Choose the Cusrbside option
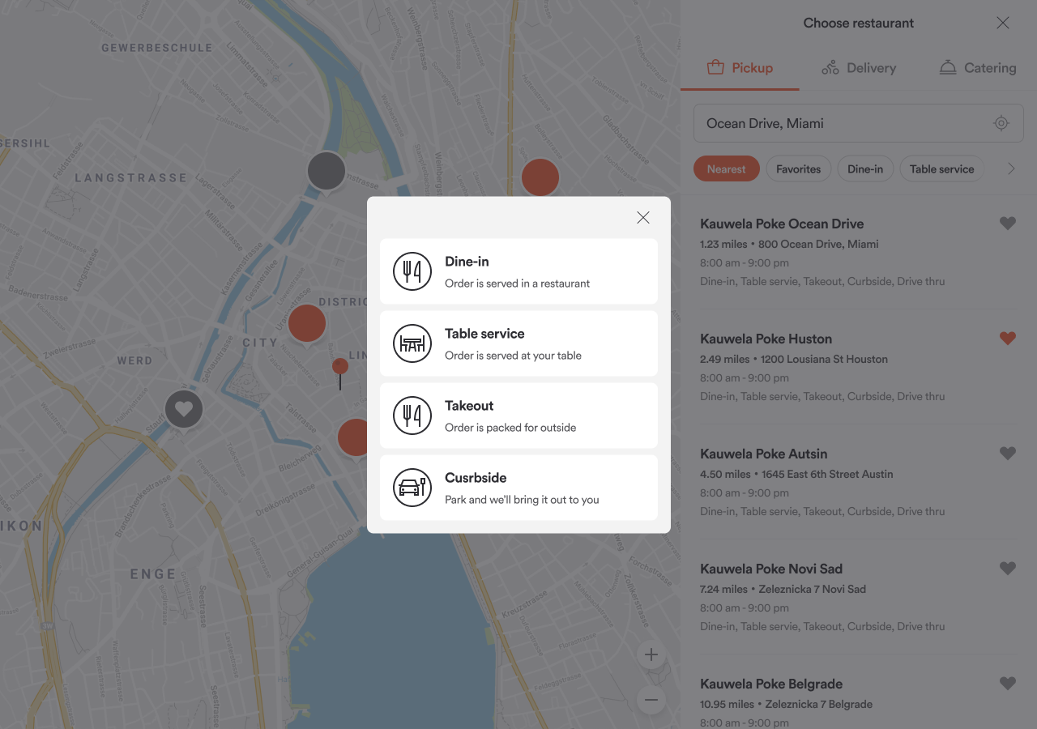 pos(518,488)
